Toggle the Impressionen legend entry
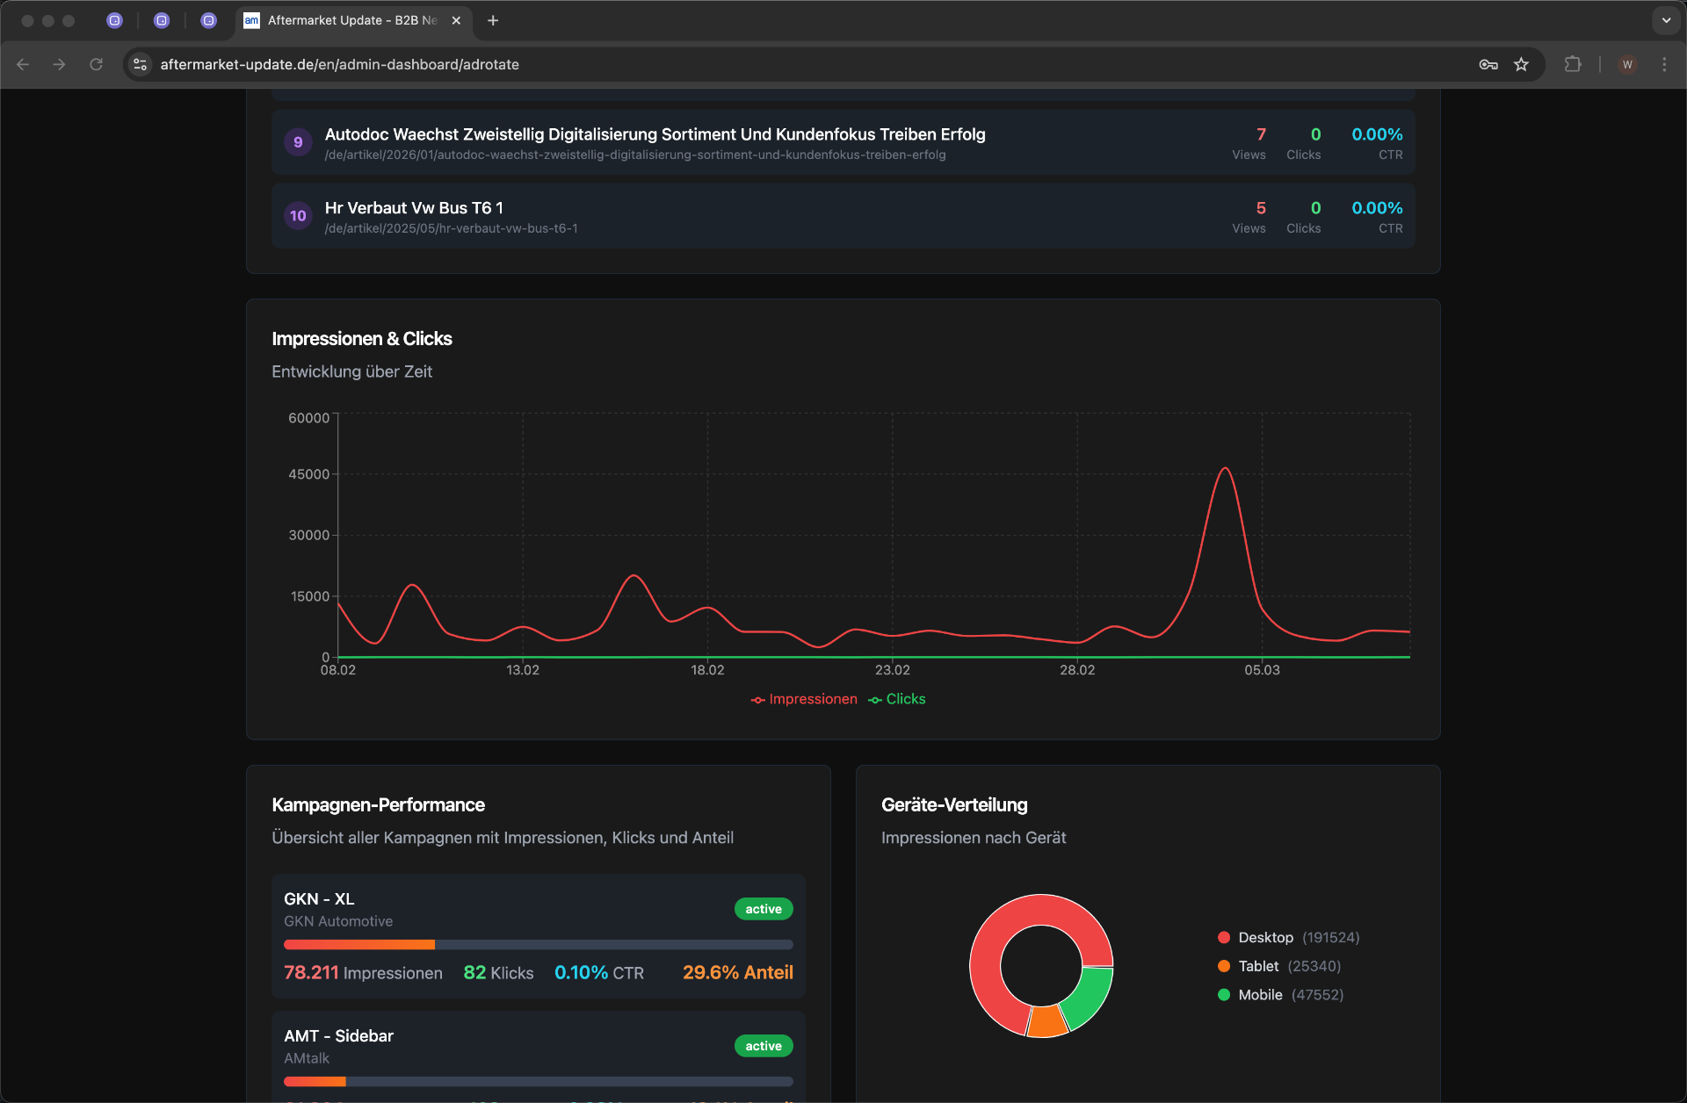Viewport: 1687px width, 1103px height. click(x=804, y=699)
